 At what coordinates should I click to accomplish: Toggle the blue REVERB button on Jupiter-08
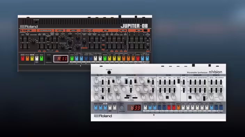147,58
